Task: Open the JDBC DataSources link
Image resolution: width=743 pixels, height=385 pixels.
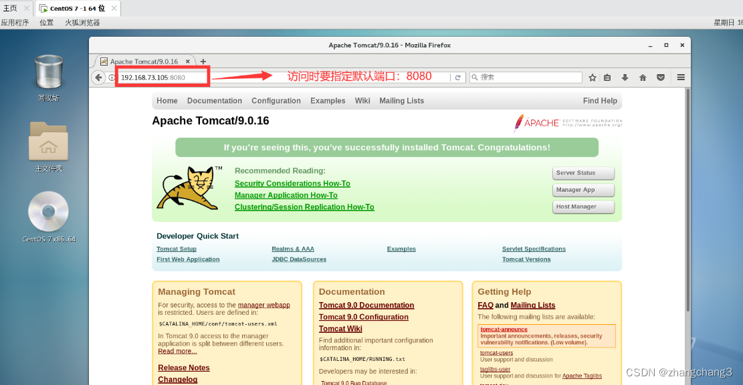Action: click(x=298, y=259)
